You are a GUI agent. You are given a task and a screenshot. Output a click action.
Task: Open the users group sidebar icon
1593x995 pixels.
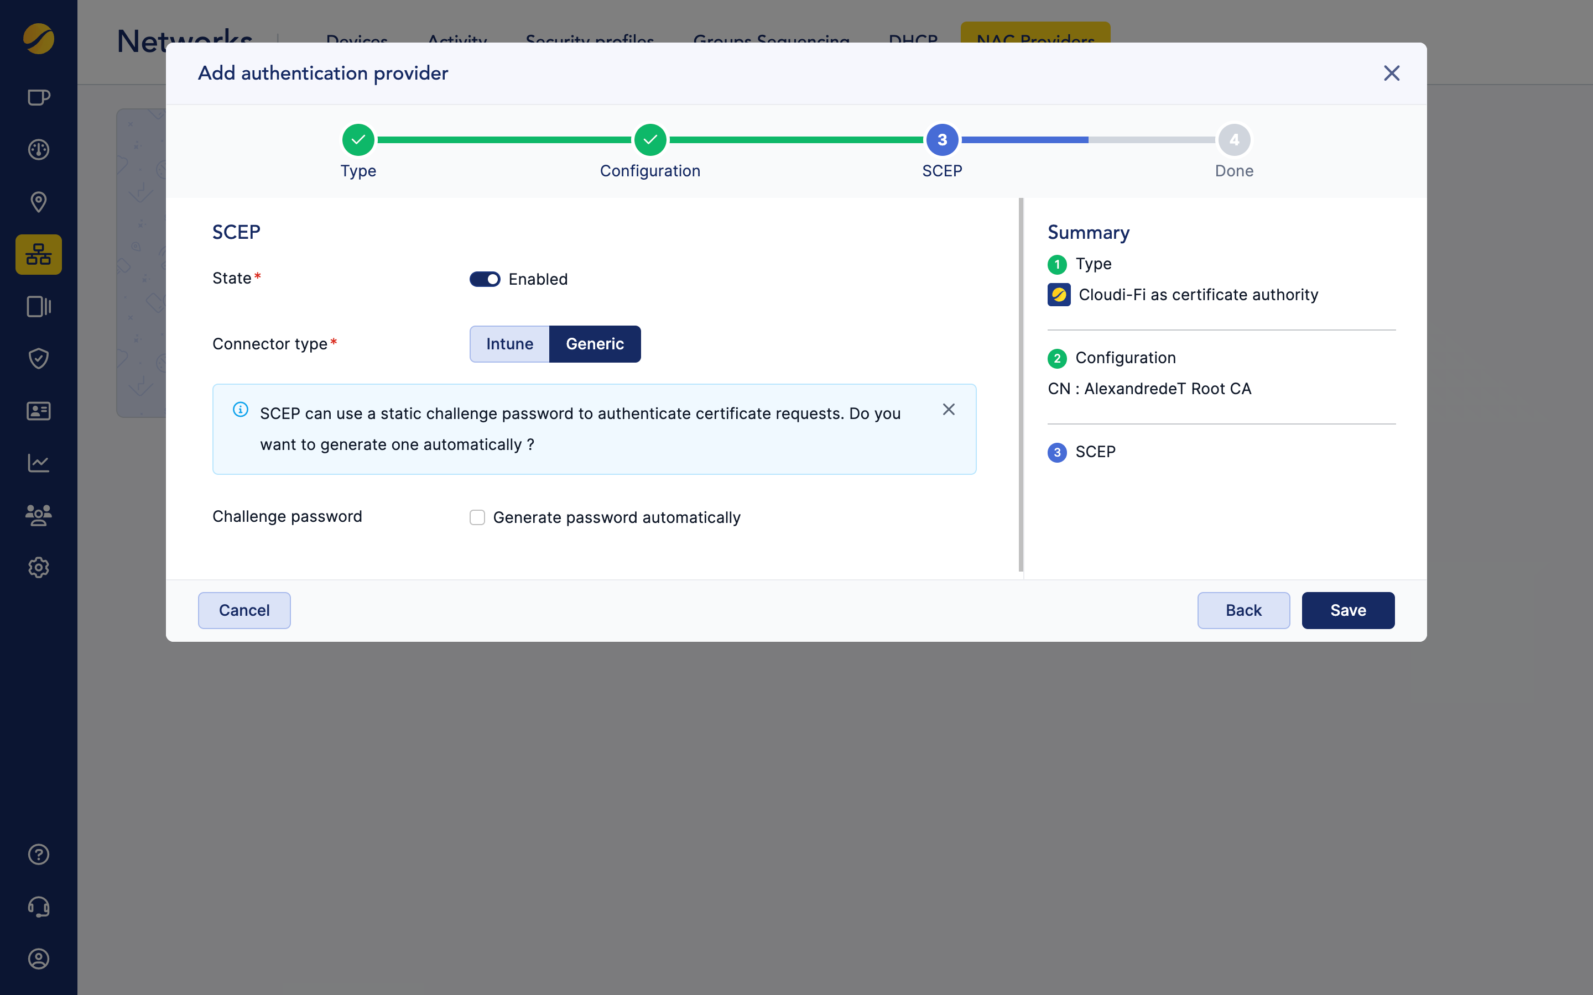(38, 515)
